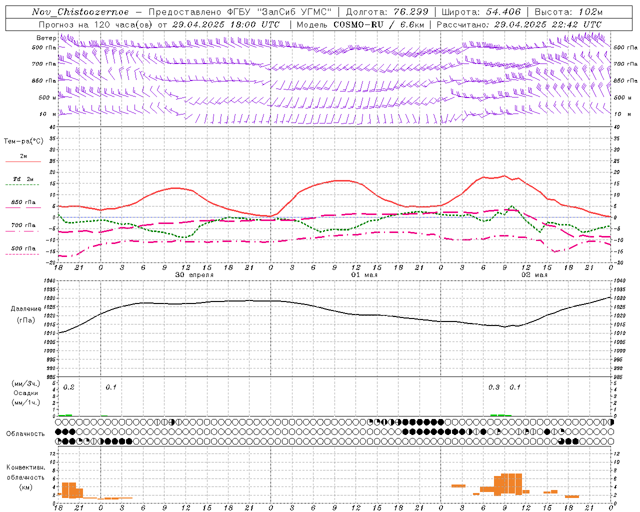Image resolution: width=640 pixels, height=512 pixels.
Task: Click the Ветер wind panel label
Action: coord(46,38)
